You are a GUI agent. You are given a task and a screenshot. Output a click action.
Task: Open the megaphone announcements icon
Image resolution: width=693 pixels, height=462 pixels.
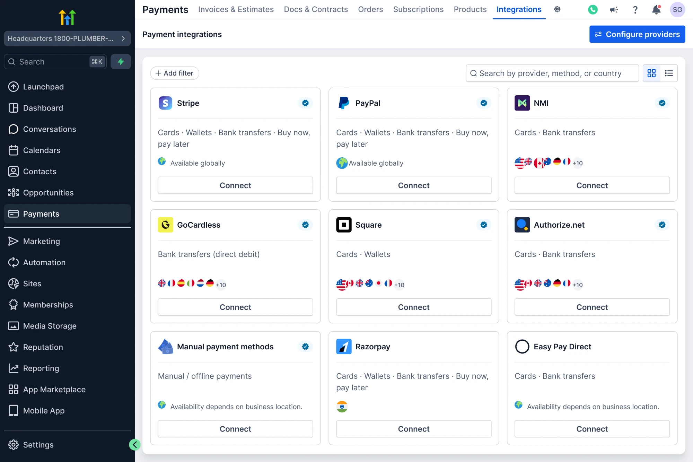(x=614, y=9)
